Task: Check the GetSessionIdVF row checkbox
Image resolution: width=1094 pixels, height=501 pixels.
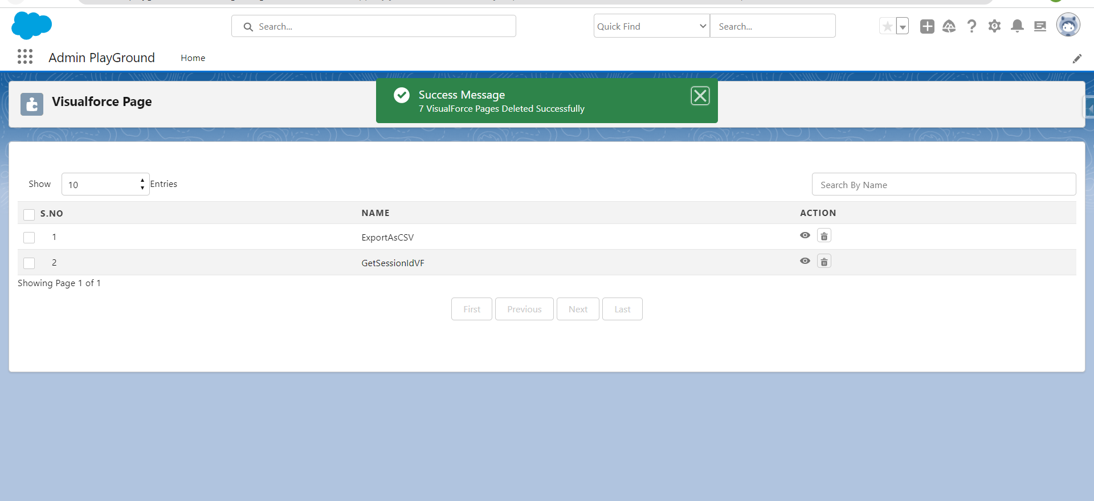Action: tap(29, 263)
